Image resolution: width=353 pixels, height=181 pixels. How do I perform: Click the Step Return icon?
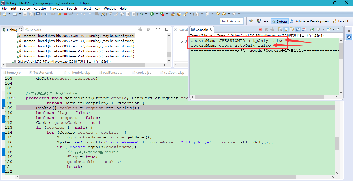(89, 14)
